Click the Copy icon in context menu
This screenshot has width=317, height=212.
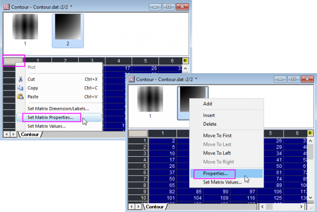(20, 88)
